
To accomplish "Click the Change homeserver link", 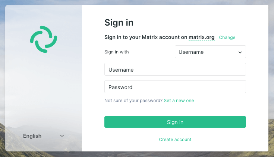I will (227, 37).
